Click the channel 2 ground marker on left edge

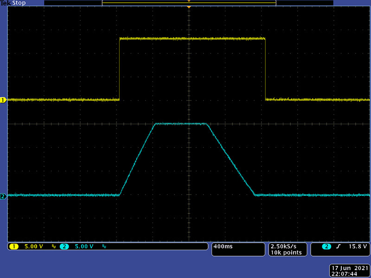coord(3,196)
